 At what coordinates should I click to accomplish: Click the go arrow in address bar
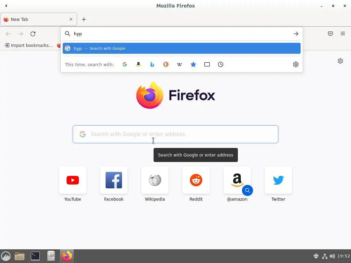click(x=296, y=34)
